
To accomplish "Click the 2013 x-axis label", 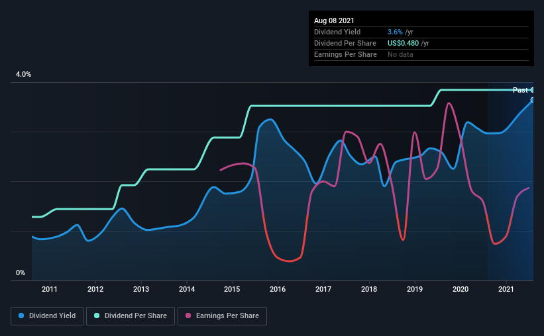I will (x=141, y=289).
